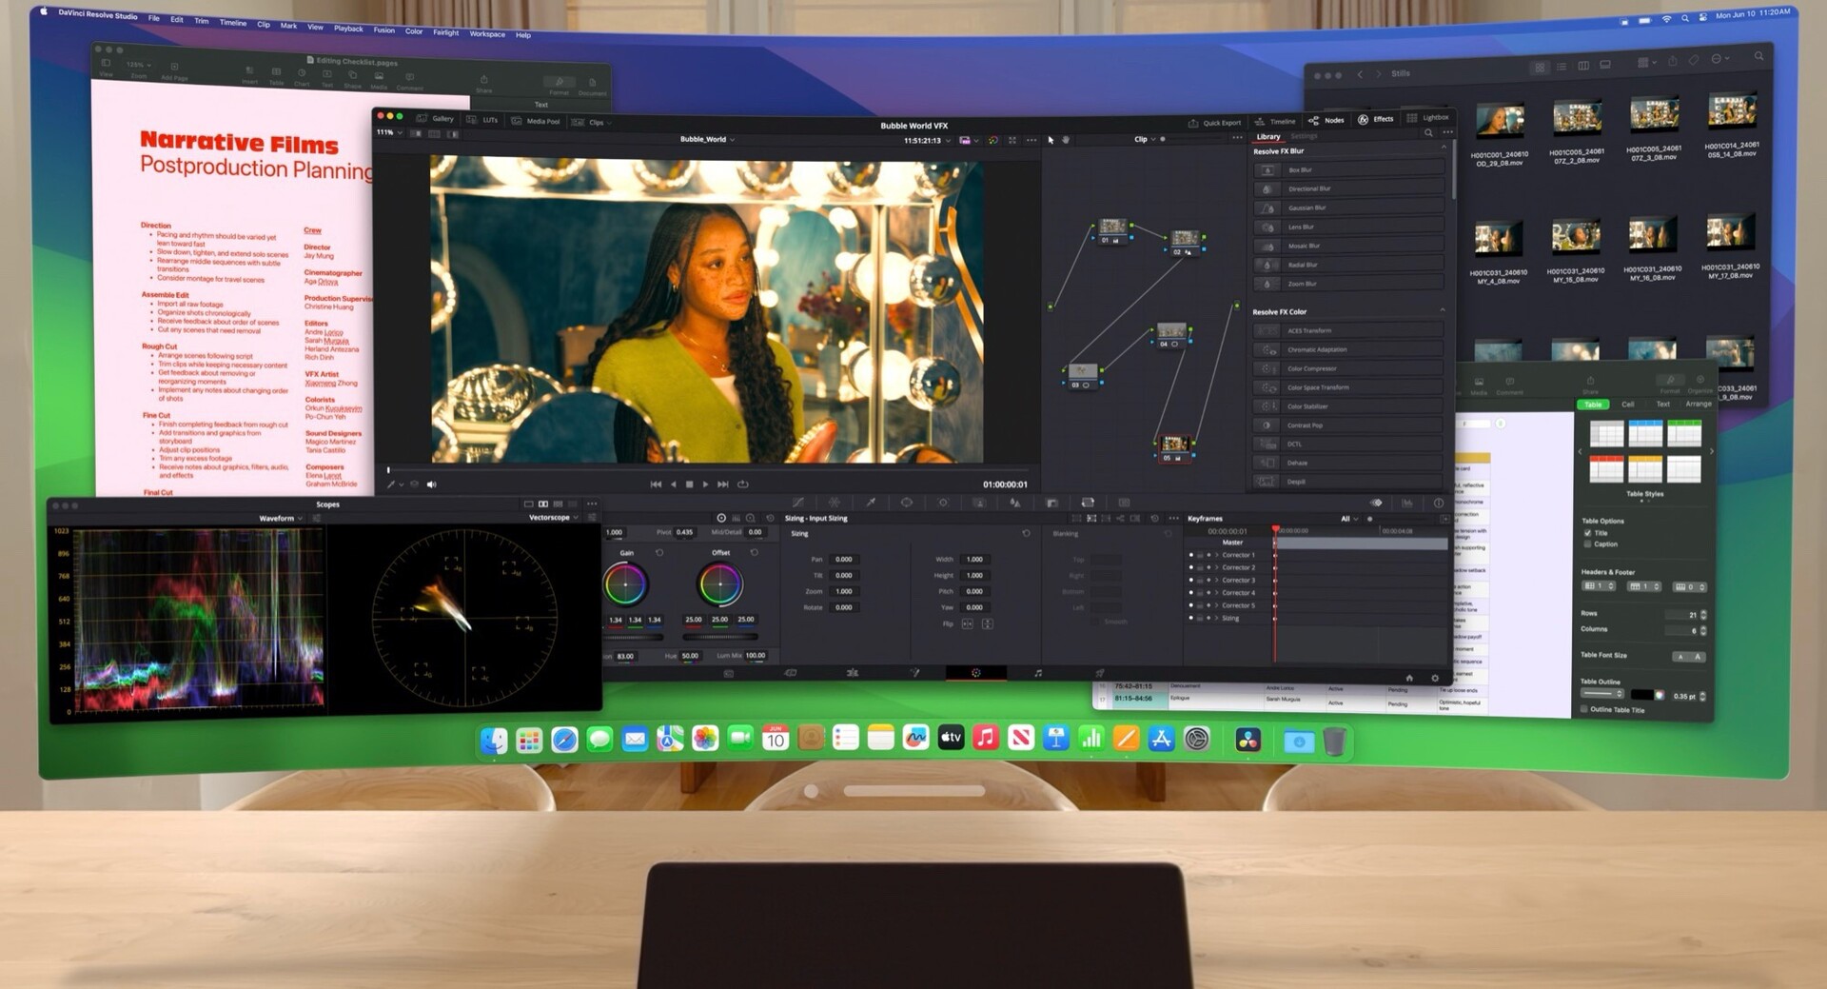Select the arrow pointer tool in node editor

(1051, 139)
